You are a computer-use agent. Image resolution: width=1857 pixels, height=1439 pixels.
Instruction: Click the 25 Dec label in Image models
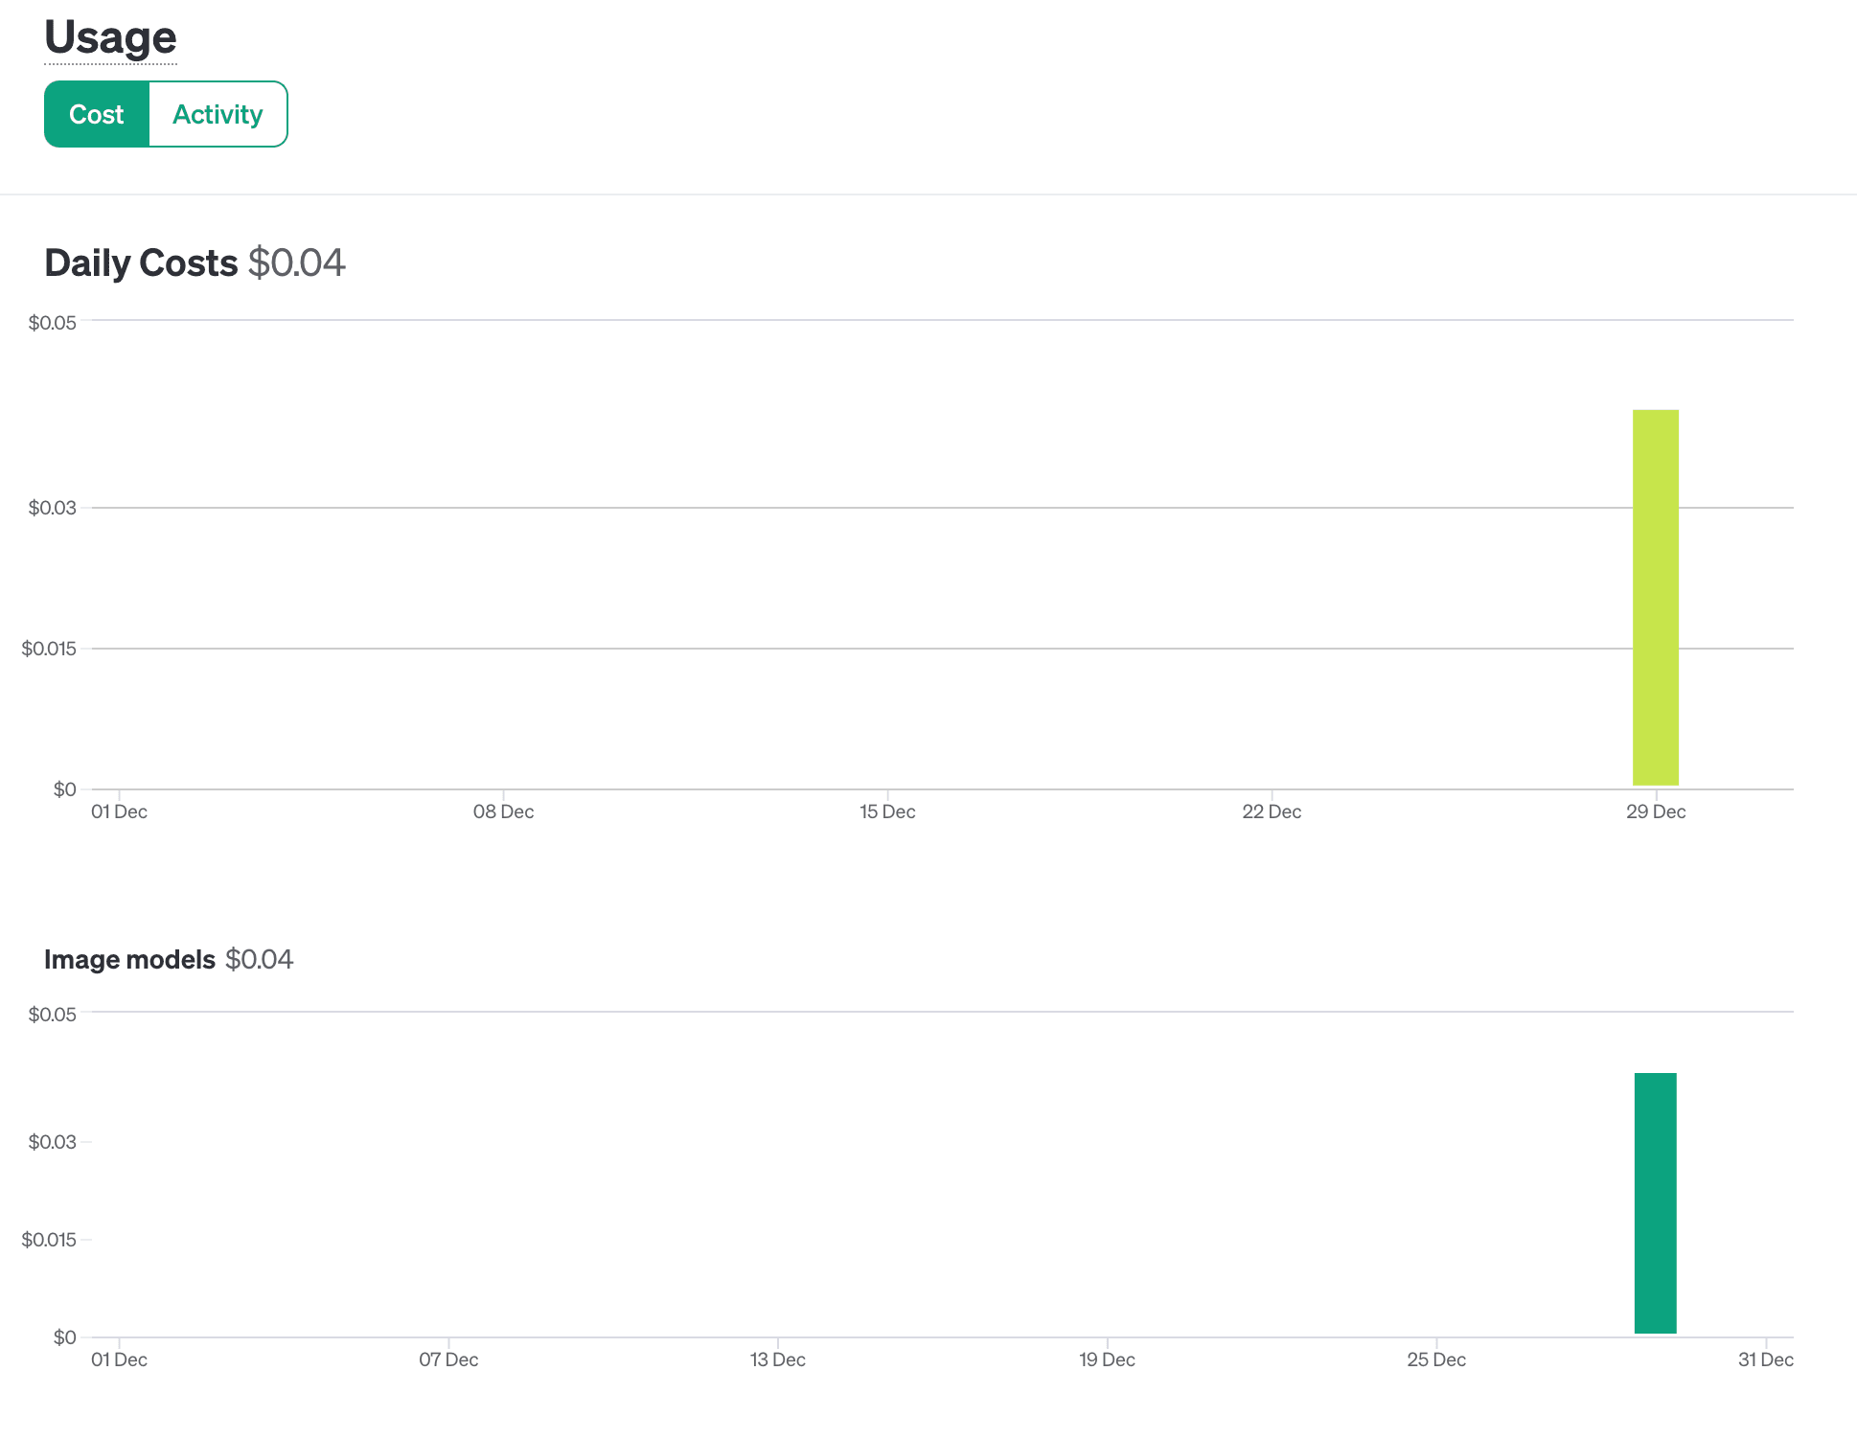pos(1436,1359)
